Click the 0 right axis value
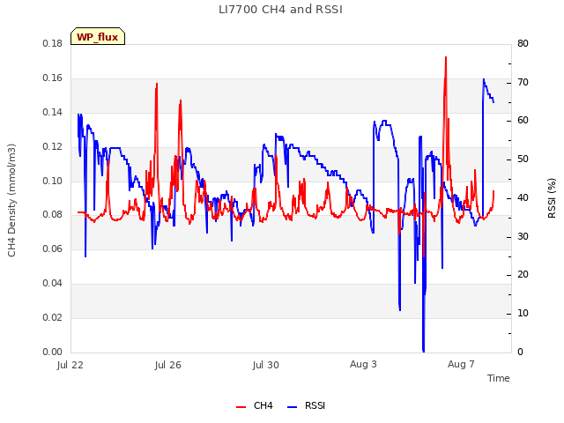Image resolution: width=564 pixels, height=423 pixels. tap(521, 352)
